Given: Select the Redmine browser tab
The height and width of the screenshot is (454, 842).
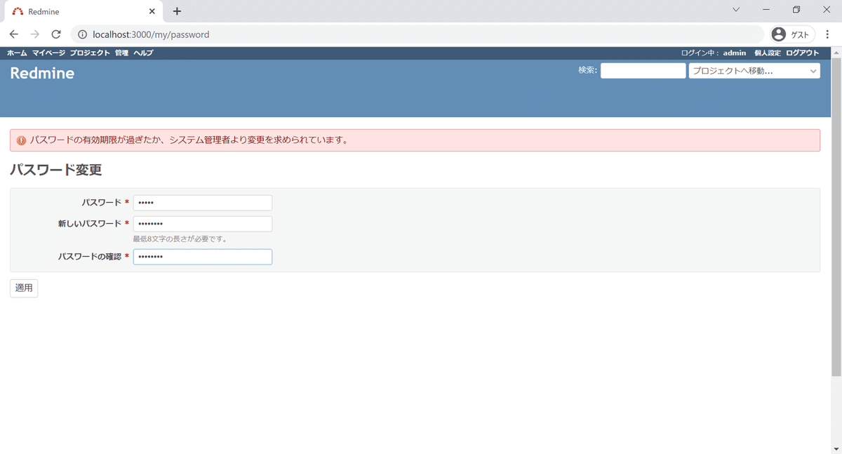Looking at the screenshot, I should point(84,11).
